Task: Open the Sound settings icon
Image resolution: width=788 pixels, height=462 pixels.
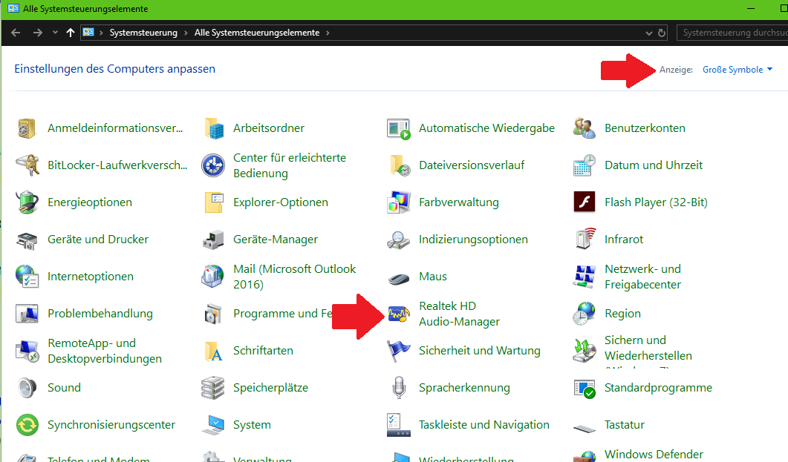Action: [63, 387]
